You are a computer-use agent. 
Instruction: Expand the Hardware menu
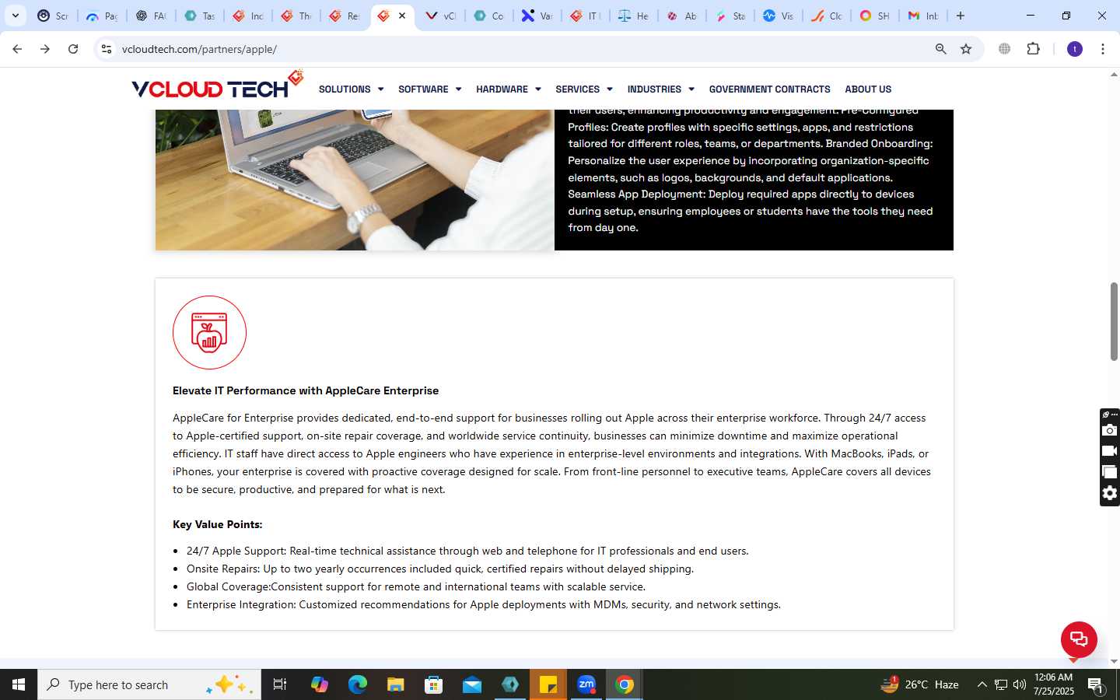tap(508, 89)
